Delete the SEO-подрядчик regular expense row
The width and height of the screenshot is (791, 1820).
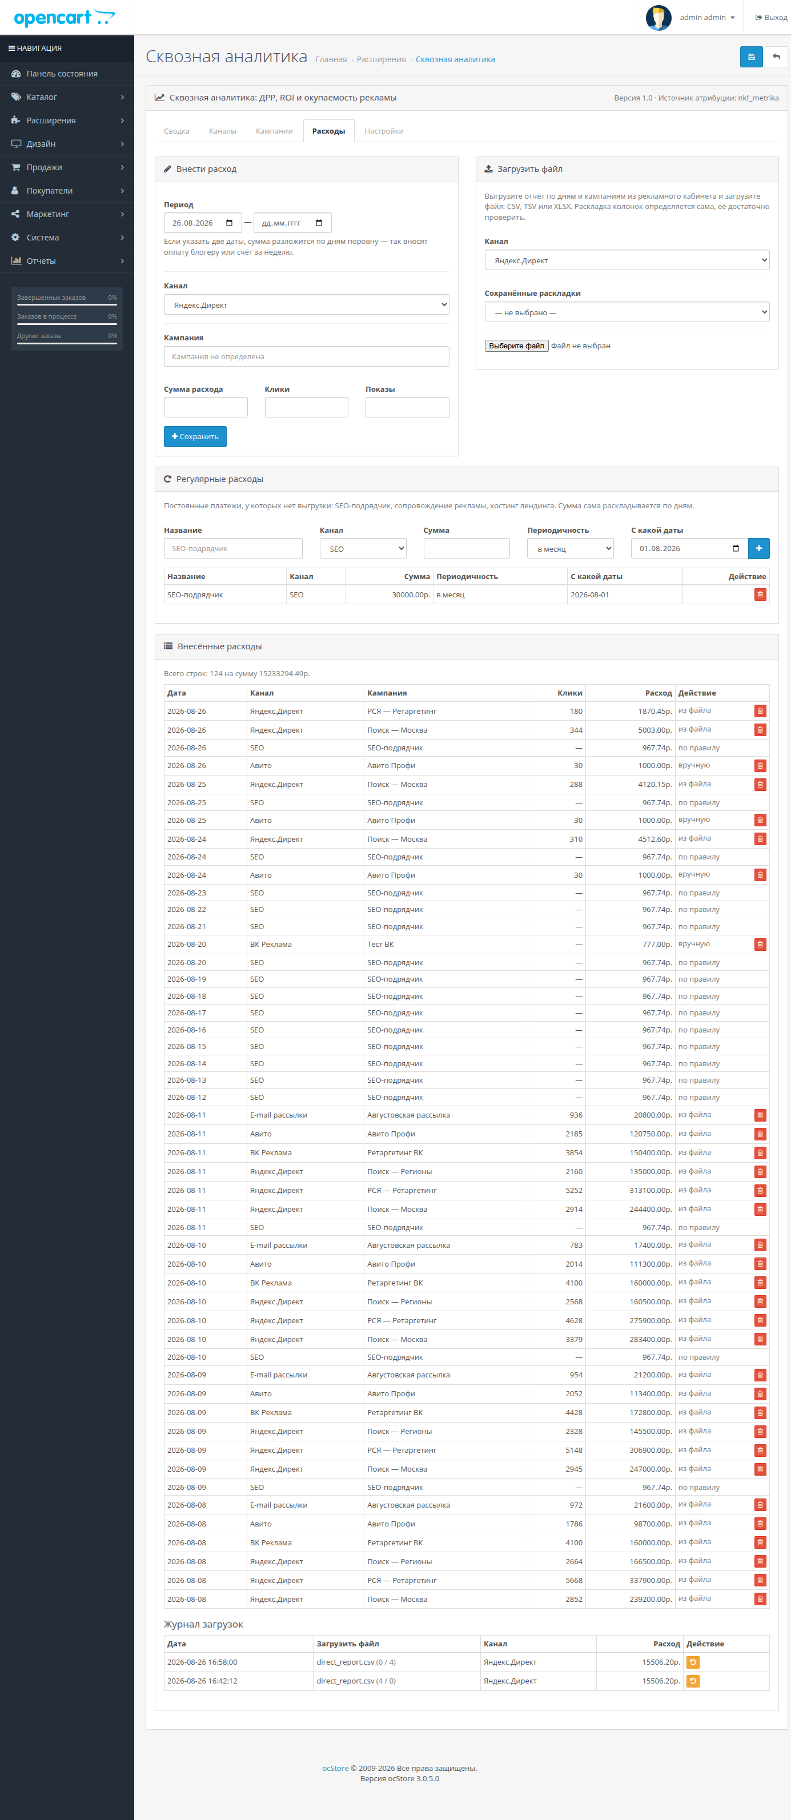coord(760,595)
